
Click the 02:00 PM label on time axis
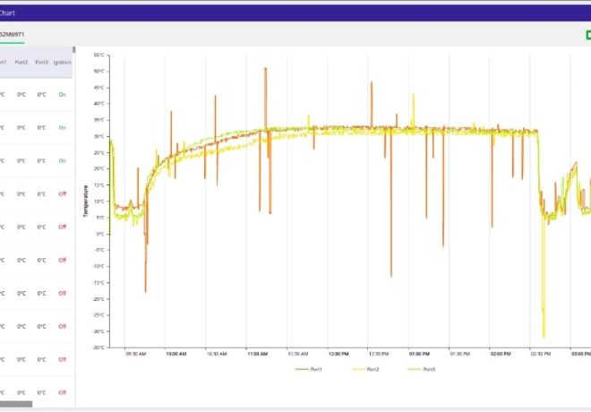coord(501,354)
